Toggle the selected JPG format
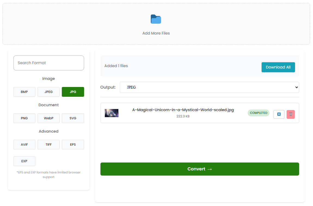313x206 pixels. click(73, 92)
